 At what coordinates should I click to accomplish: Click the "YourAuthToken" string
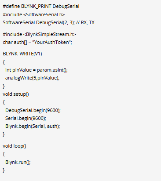(x=51, y=42)
